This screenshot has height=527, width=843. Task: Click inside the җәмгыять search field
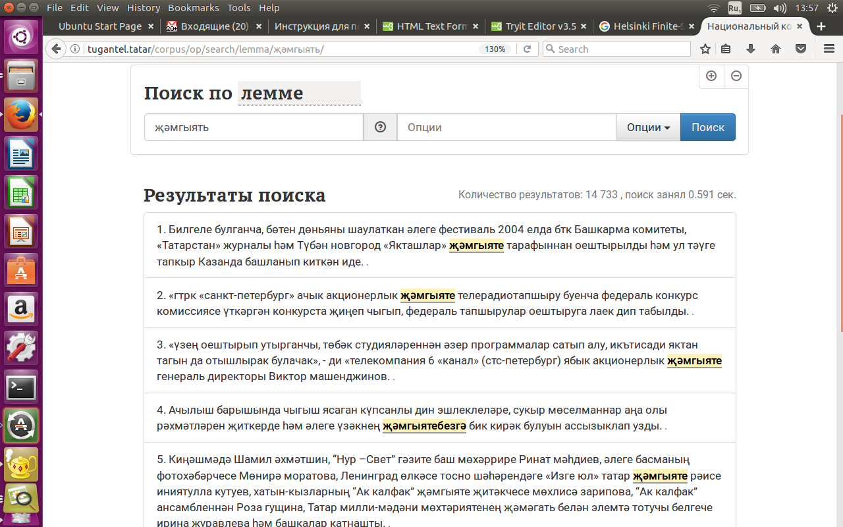click(254, 127)
